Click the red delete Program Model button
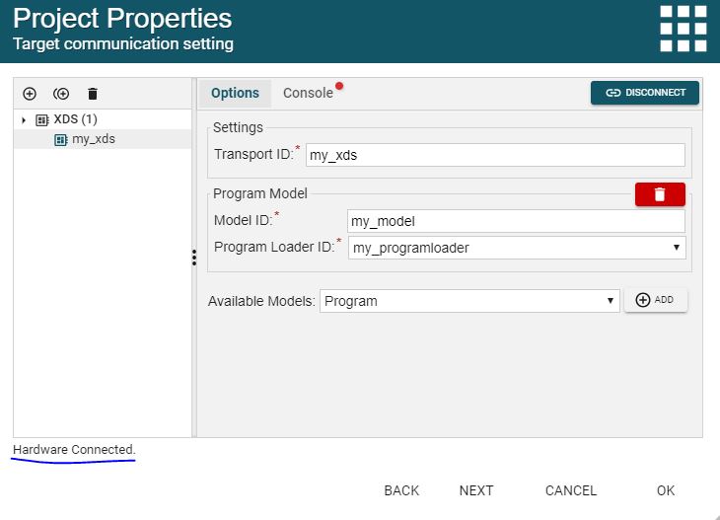The image size is (720, 520). 660,194
